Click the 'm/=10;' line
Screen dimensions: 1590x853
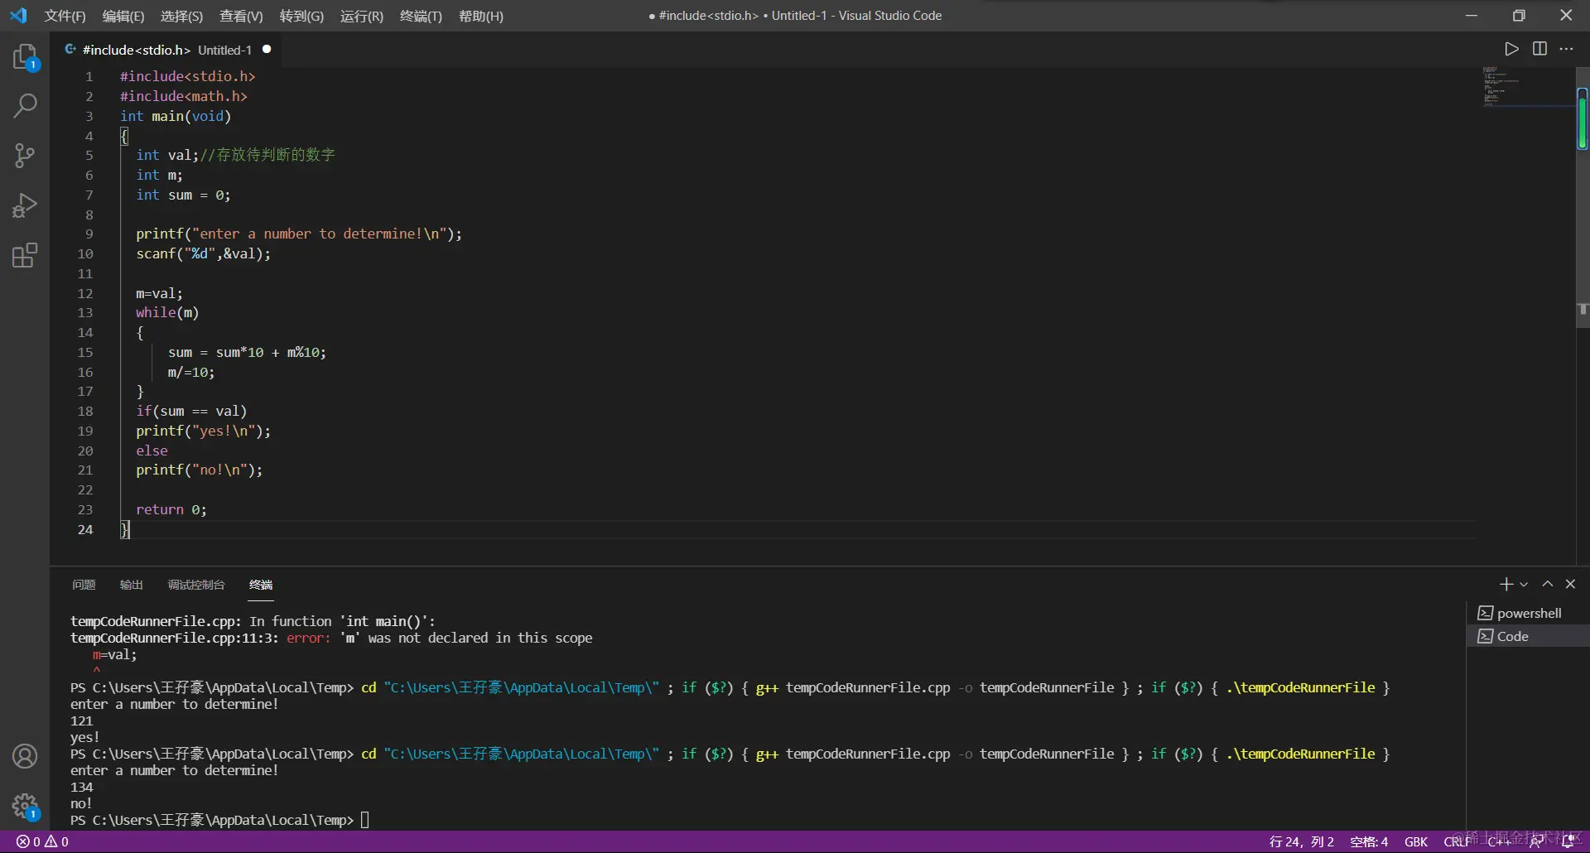191,372
